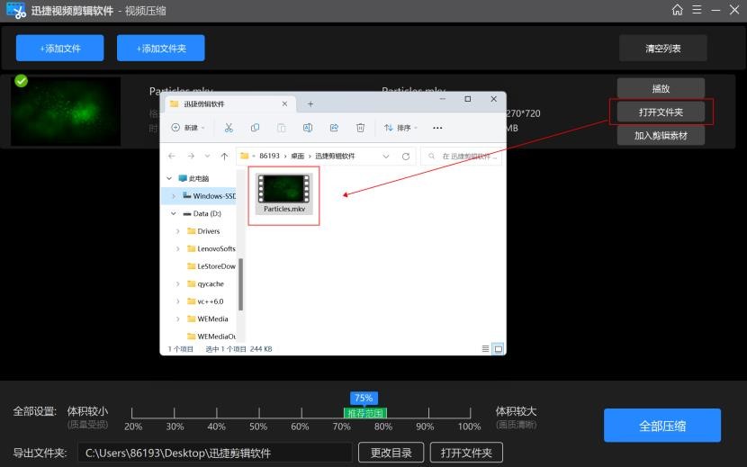
Task: Click the 更改目录 change directory button
Action: point(391,453)
